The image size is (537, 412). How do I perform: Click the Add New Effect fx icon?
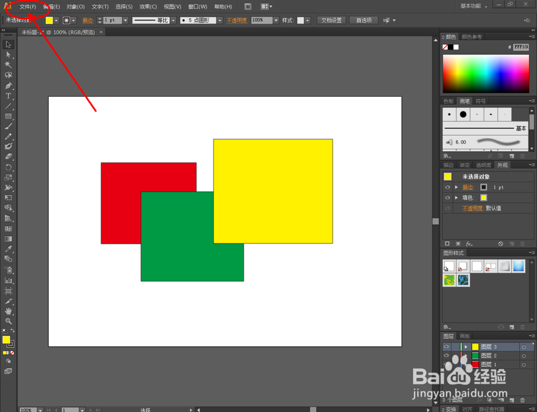(x=469, y=244)
